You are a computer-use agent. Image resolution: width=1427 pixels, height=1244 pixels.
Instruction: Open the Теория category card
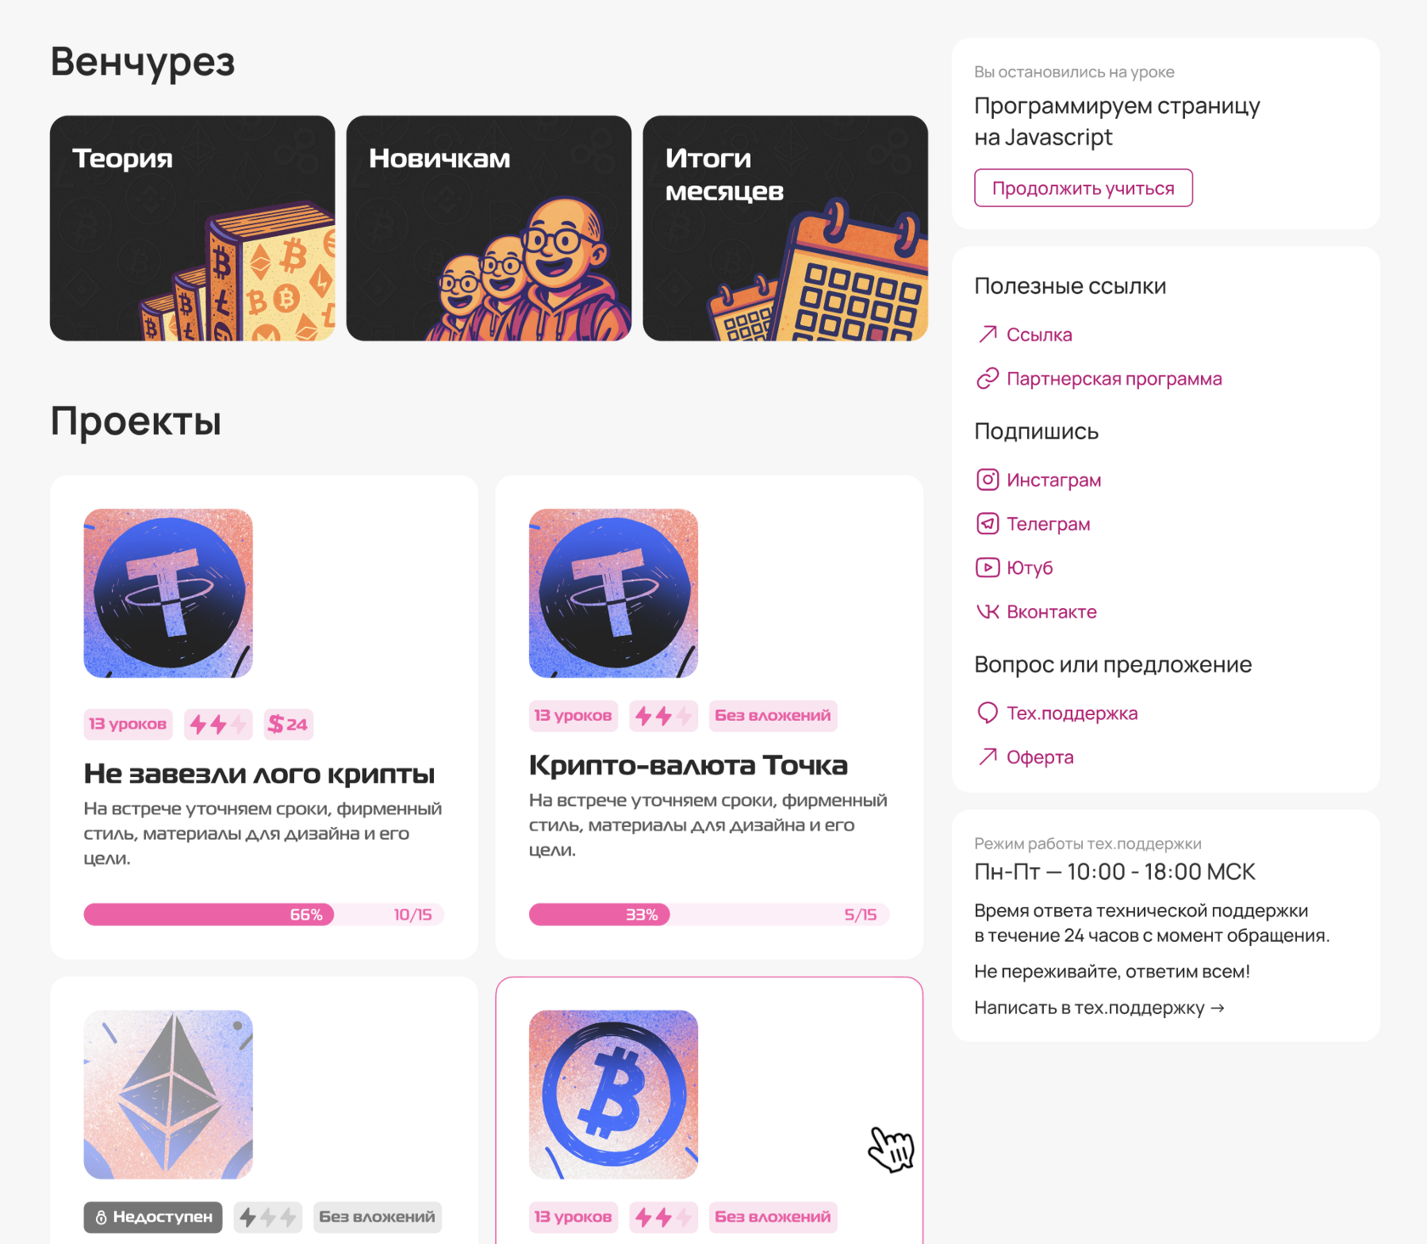[x=193, y=228]
